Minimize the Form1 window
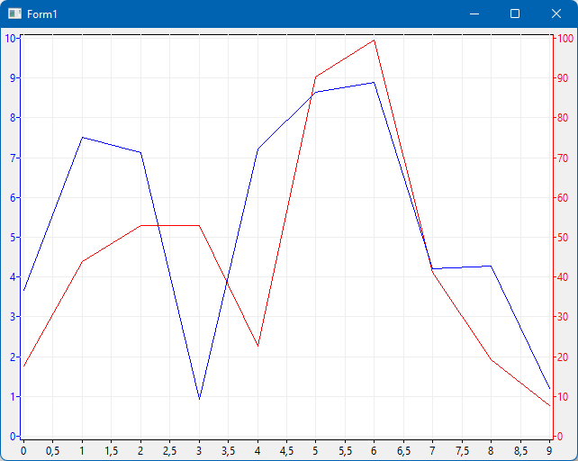 pyautogui.click(x=474, y=14)
